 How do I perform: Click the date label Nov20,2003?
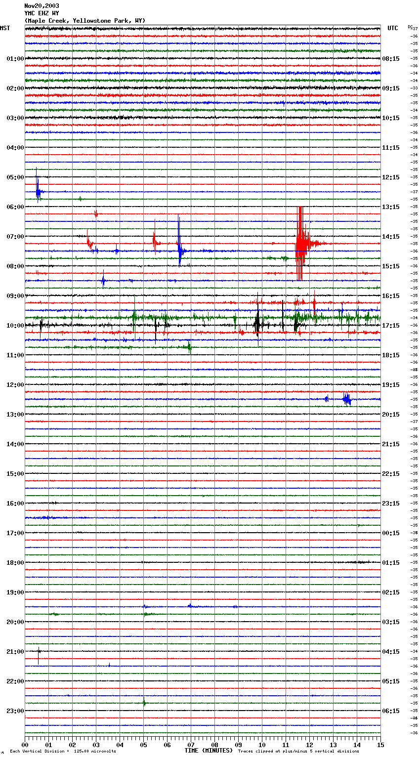click(42, 6)
